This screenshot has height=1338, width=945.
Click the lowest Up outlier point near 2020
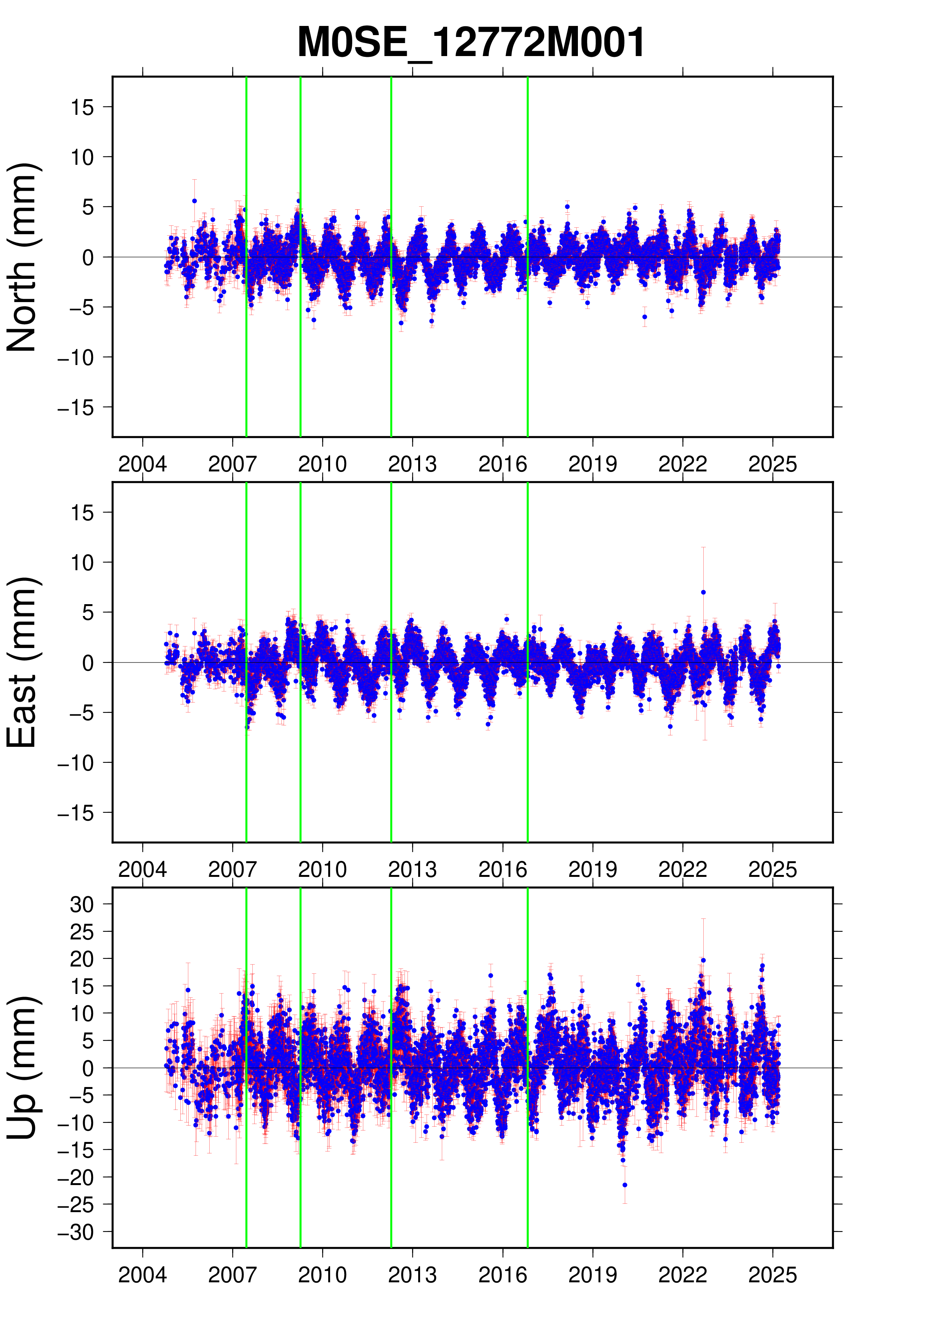(625, 1185)
